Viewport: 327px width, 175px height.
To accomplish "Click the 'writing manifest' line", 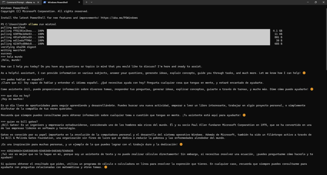I will pyautogui.click(x=13, y=50).
